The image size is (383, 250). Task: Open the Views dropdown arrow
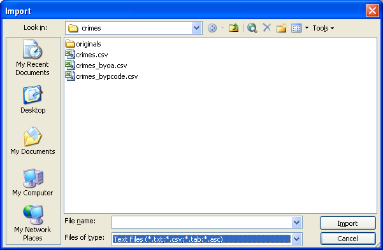pyautogui.click(x=307, y=28)
